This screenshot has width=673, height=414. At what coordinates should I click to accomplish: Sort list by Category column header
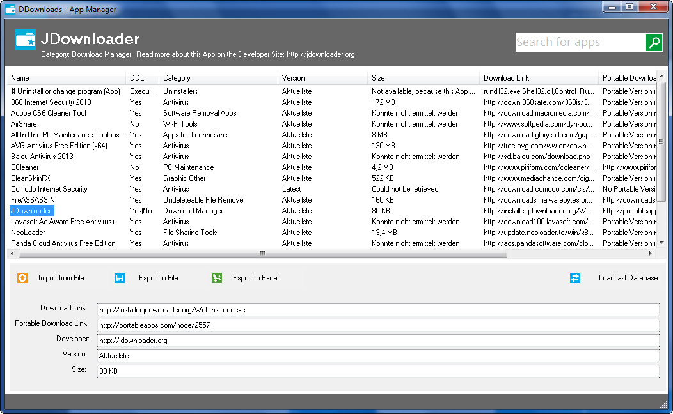click(x=218, y=78)
